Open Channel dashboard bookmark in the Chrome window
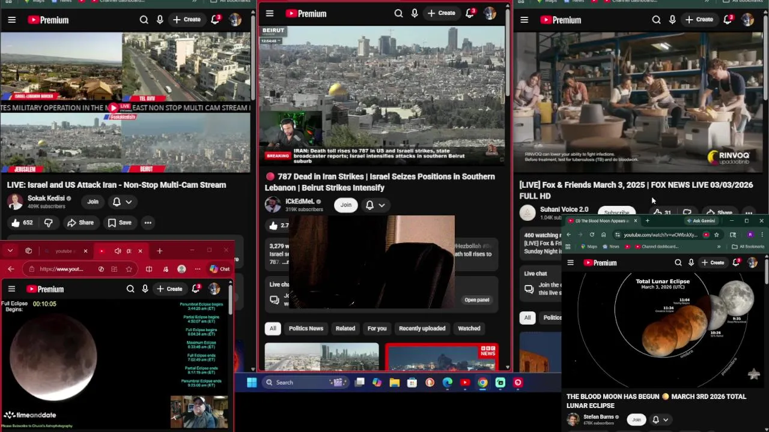 [x=656, y=247]
